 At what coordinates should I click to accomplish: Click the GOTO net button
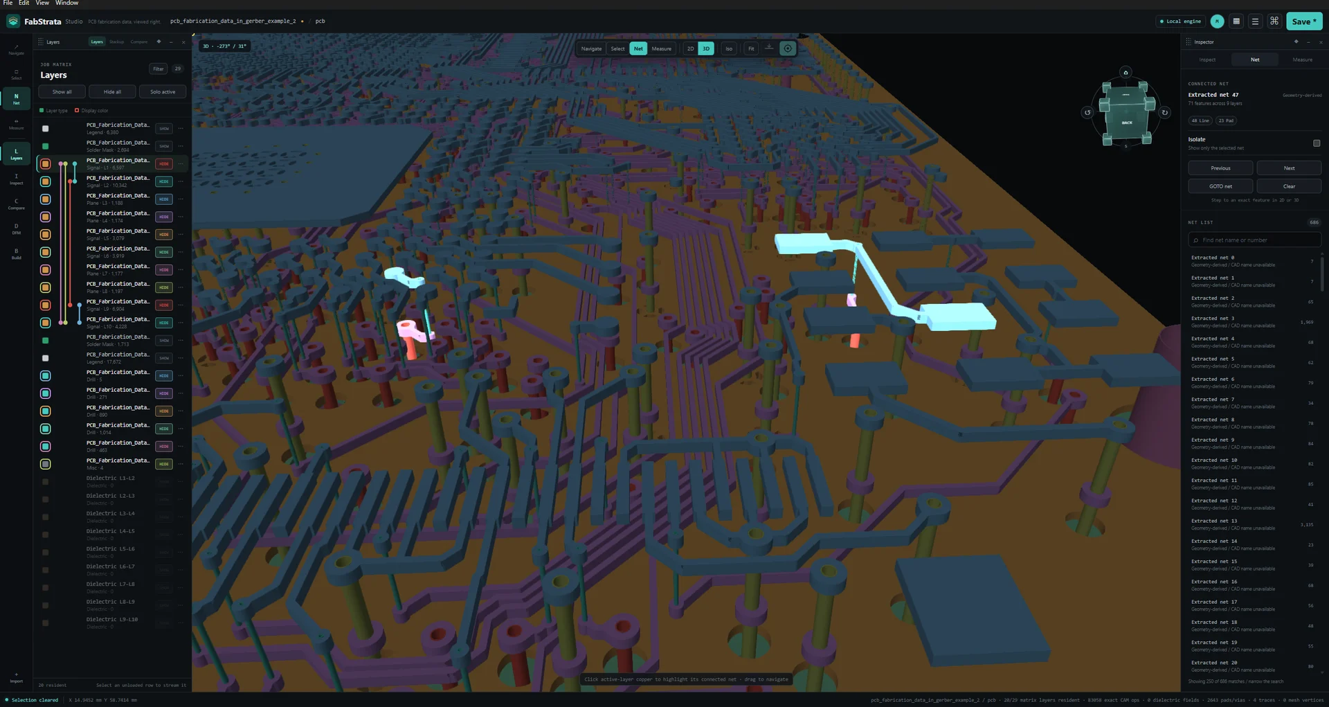(x=1220, y=186)
